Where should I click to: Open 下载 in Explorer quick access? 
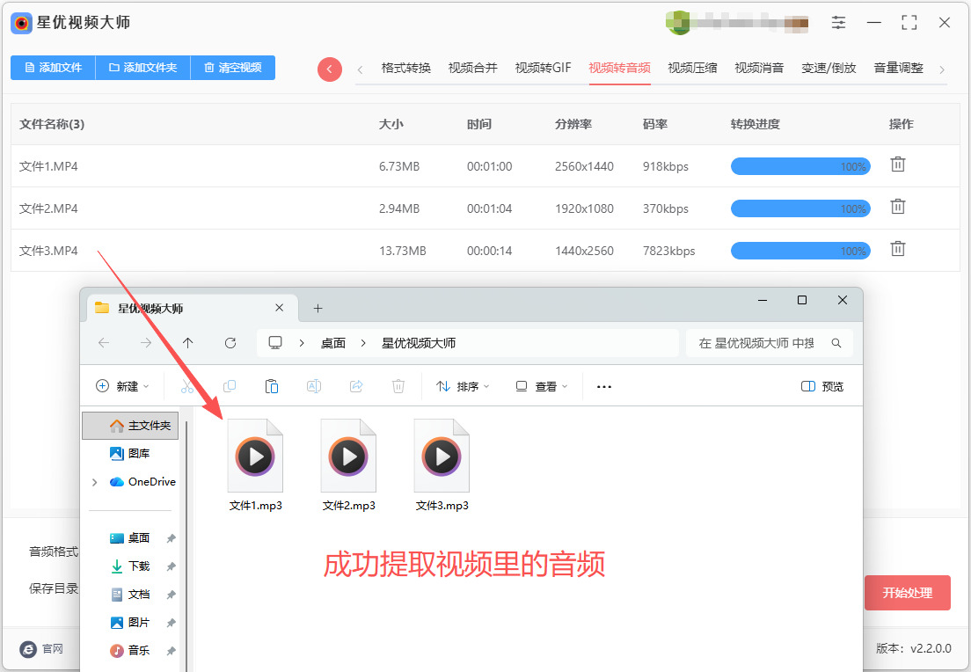(130, 566)
